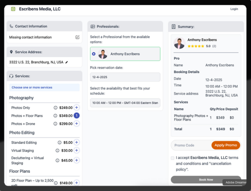Show info for 2D Floor Plan
Viewport: 251px width, 191px height.
[56, 183]
